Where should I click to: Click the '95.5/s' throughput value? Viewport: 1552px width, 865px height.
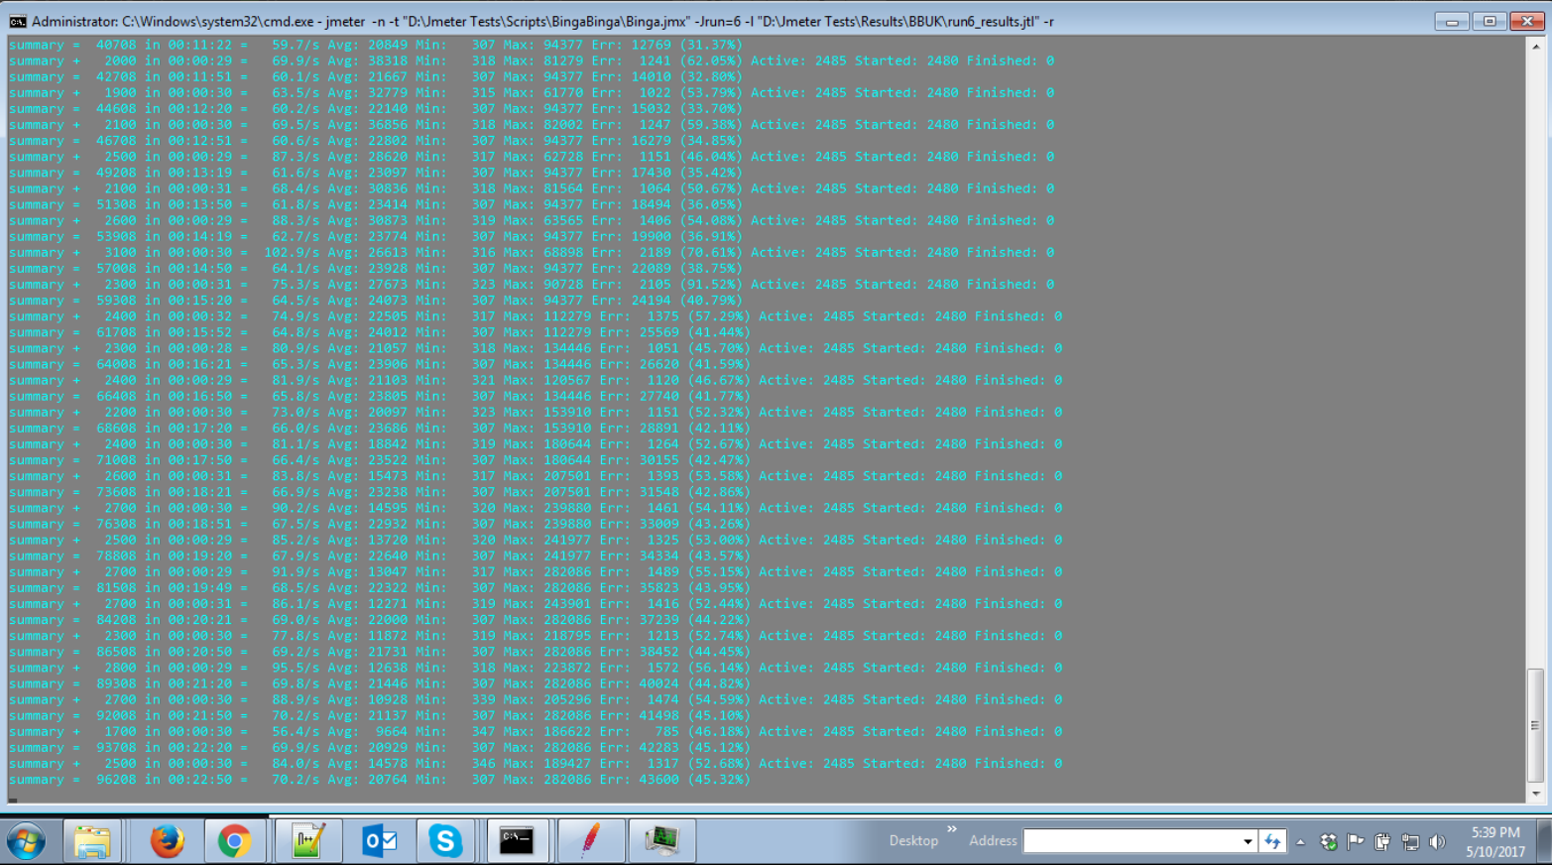(x=296, y=668)
